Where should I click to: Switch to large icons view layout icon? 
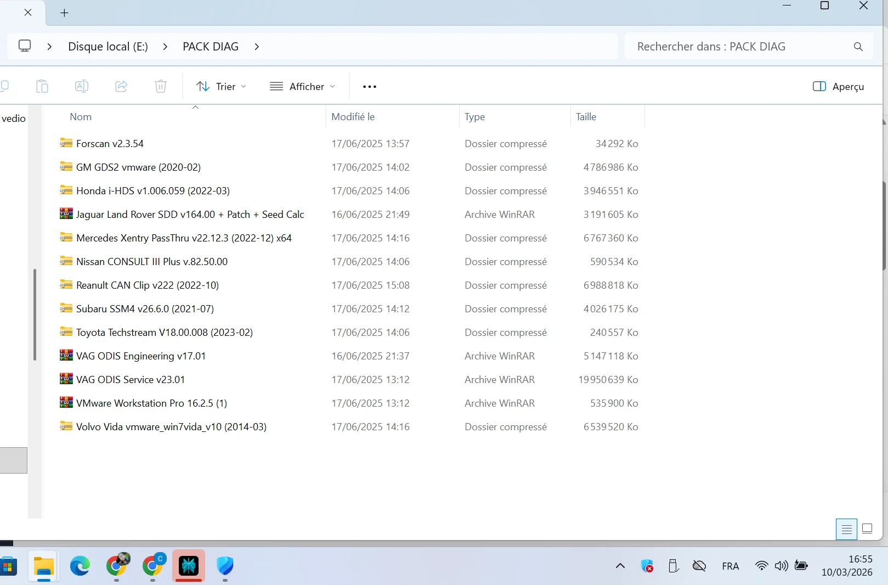click(x=867, y=528)
